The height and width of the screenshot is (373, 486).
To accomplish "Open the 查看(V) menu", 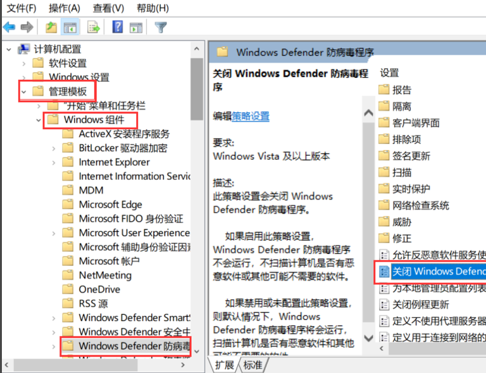I will (108, 8).
